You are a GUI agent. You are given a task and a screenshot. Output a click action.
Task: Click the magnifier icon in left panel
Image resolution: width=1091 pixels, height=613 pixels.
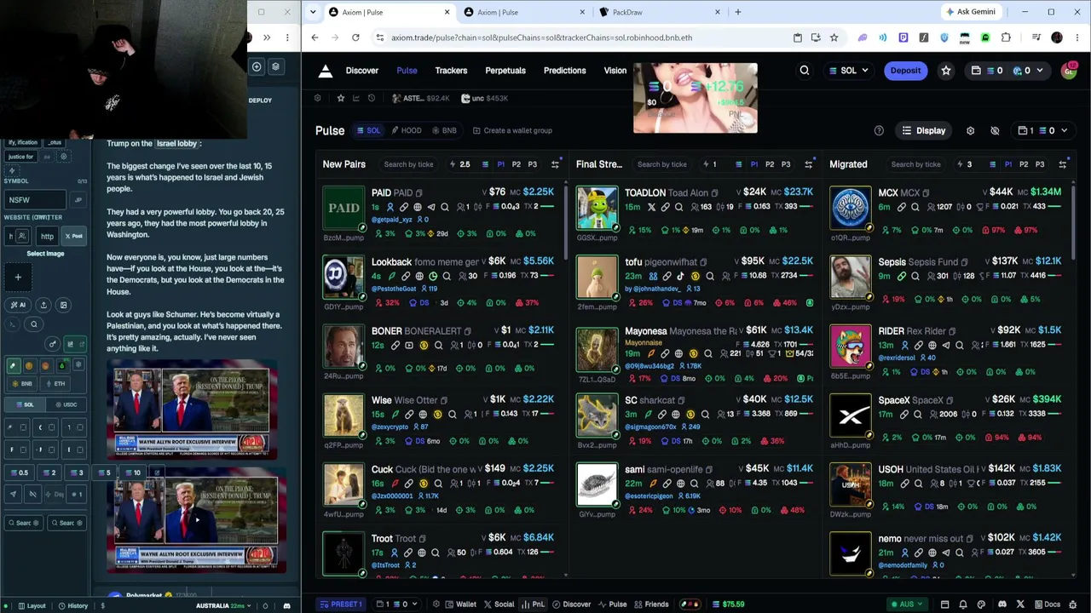click(x=34, y=324)
